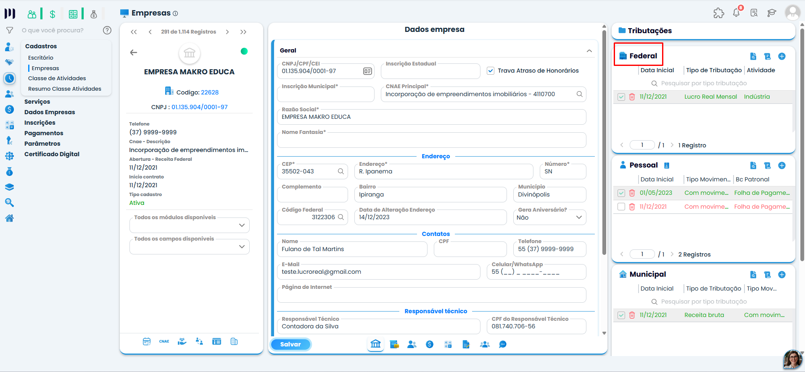Click the Dados empresa vertical scrollbar
The height and width of the screenshot is (372, 805).
[604, 143]
